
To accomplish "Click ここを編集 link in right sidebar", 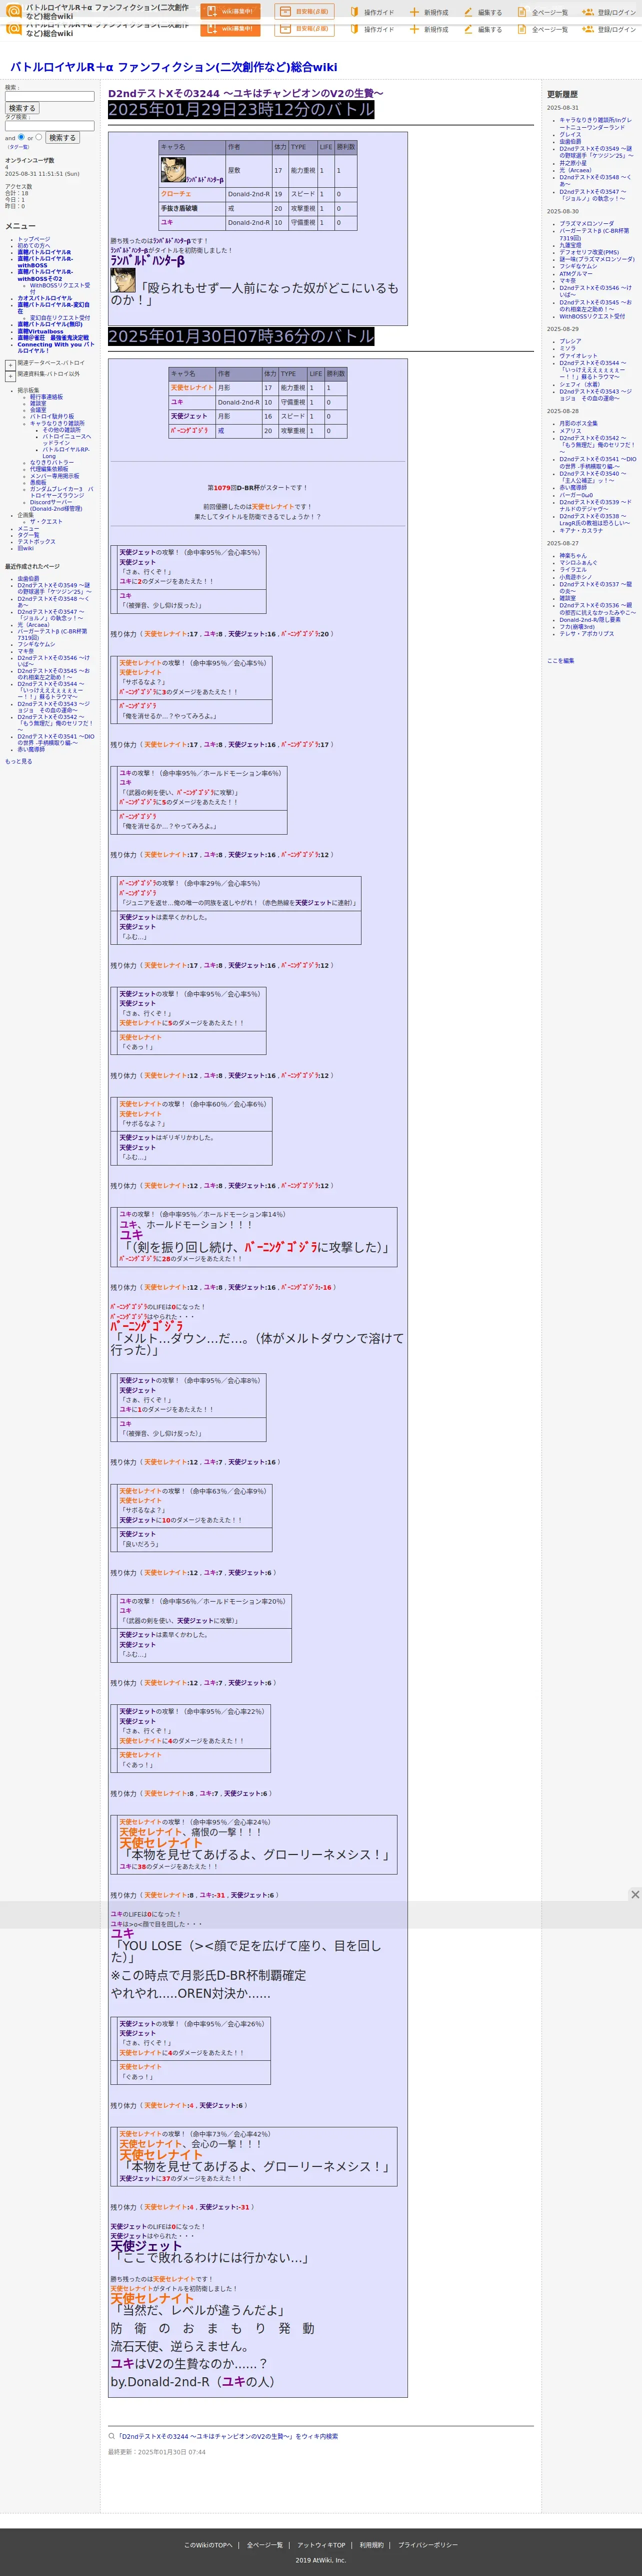I will [560, 660].
